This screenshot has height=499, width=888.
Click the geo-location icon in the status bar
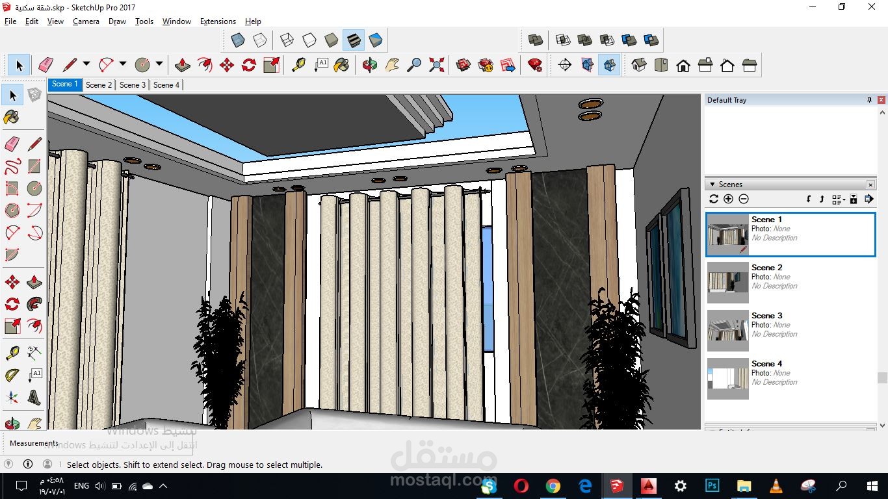click(x=8, y=464)
